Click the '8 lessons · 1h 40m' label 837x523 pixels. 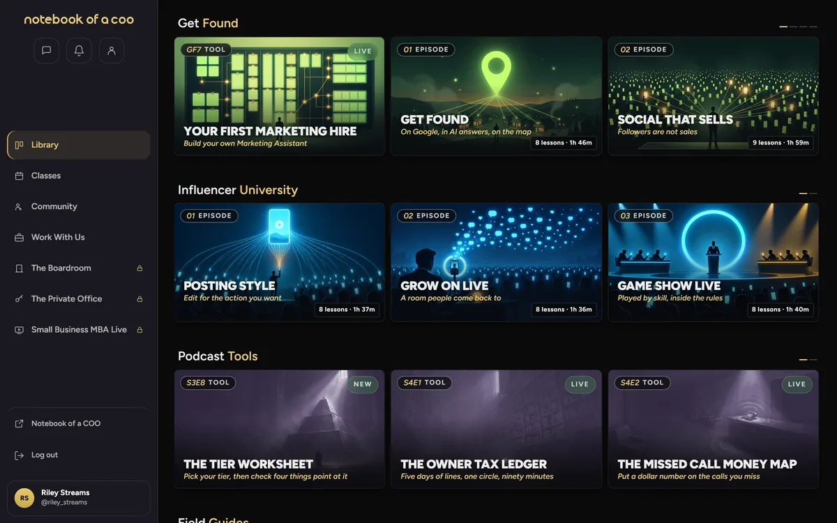click(x=781, y=310)
